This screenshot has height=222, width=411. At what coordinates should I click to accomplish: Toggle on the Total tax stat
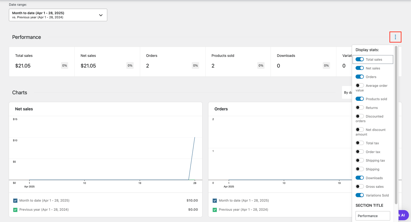[360, 143]
